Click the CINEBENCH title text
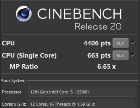The image size is (140, 108). click(79, 14)
